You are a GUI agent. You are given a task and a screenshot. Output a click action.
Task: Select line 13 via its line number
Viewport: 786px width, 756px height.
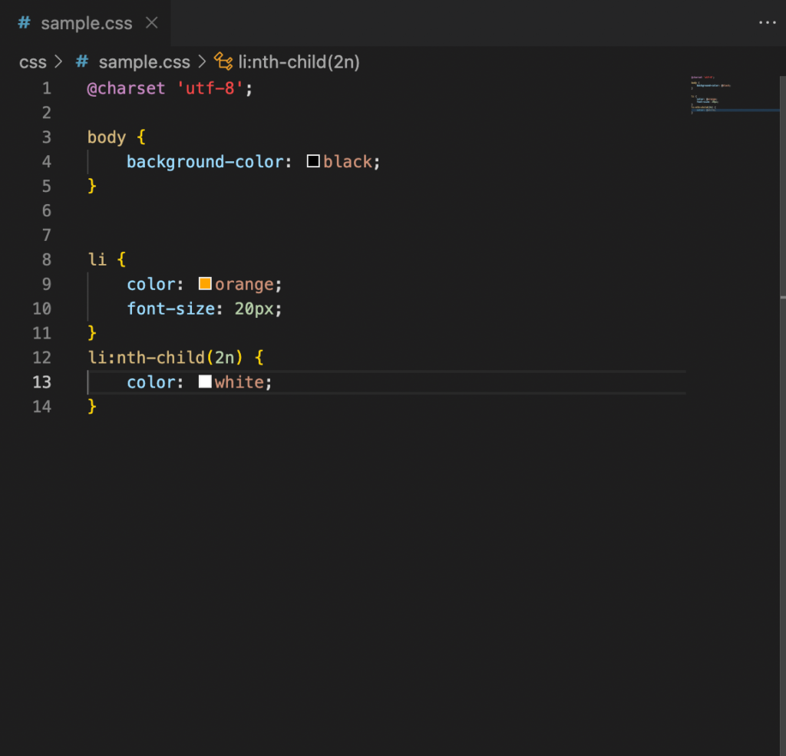(x=42, y=382)
